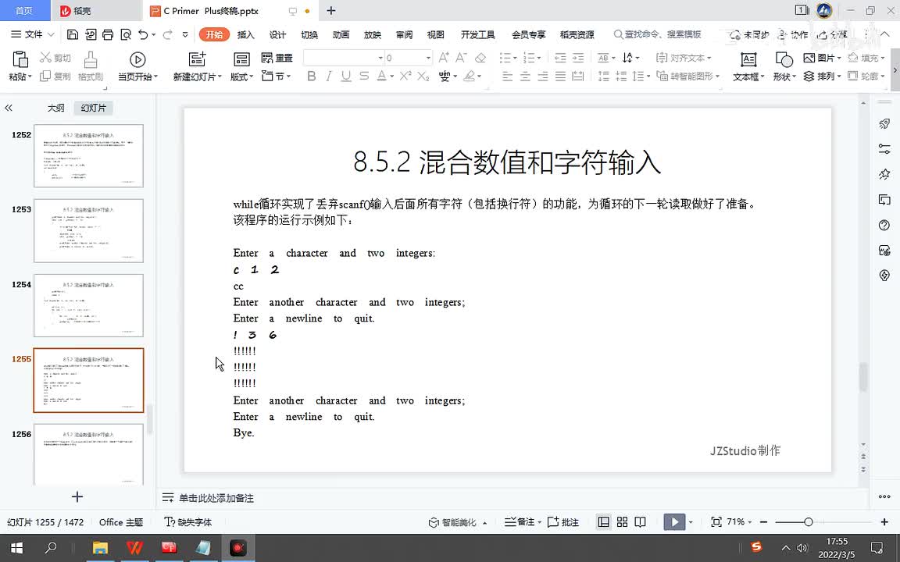
Task: Click the Comments (批注) status bar button
Action: 563,522
